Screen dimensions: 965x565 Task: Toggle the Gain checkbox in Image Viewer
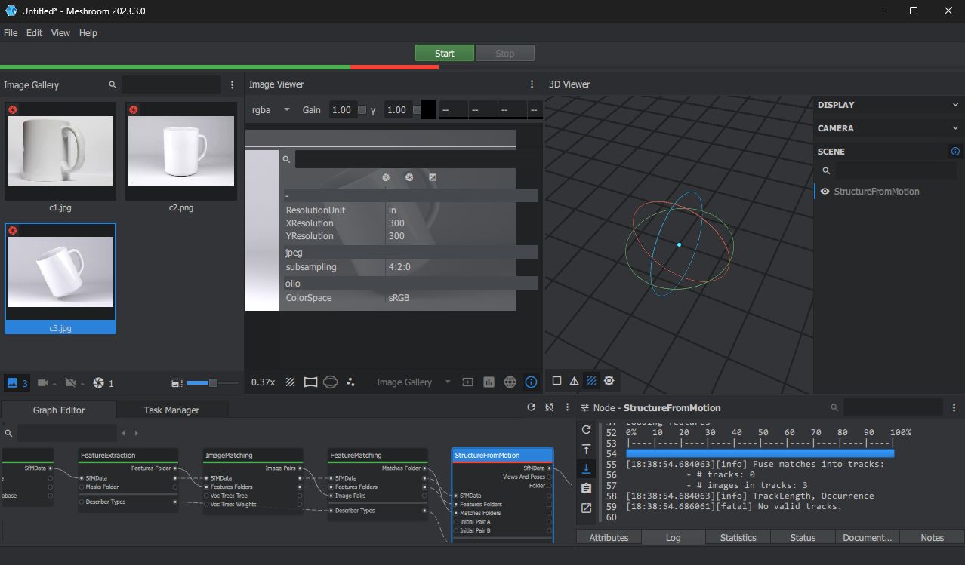(362, 110)
